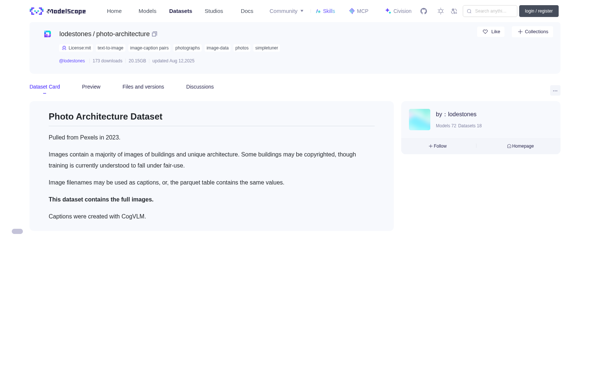This screenshot has width=590, height=369.
Task: Open the three-dots more options menu
Action: tap(555, 90)
